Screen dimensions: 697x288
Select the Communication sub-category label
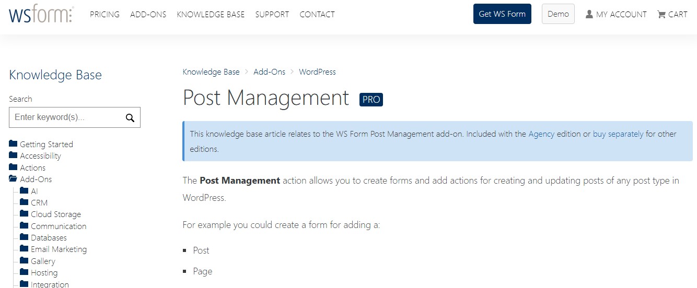click(x=59, y=226)
